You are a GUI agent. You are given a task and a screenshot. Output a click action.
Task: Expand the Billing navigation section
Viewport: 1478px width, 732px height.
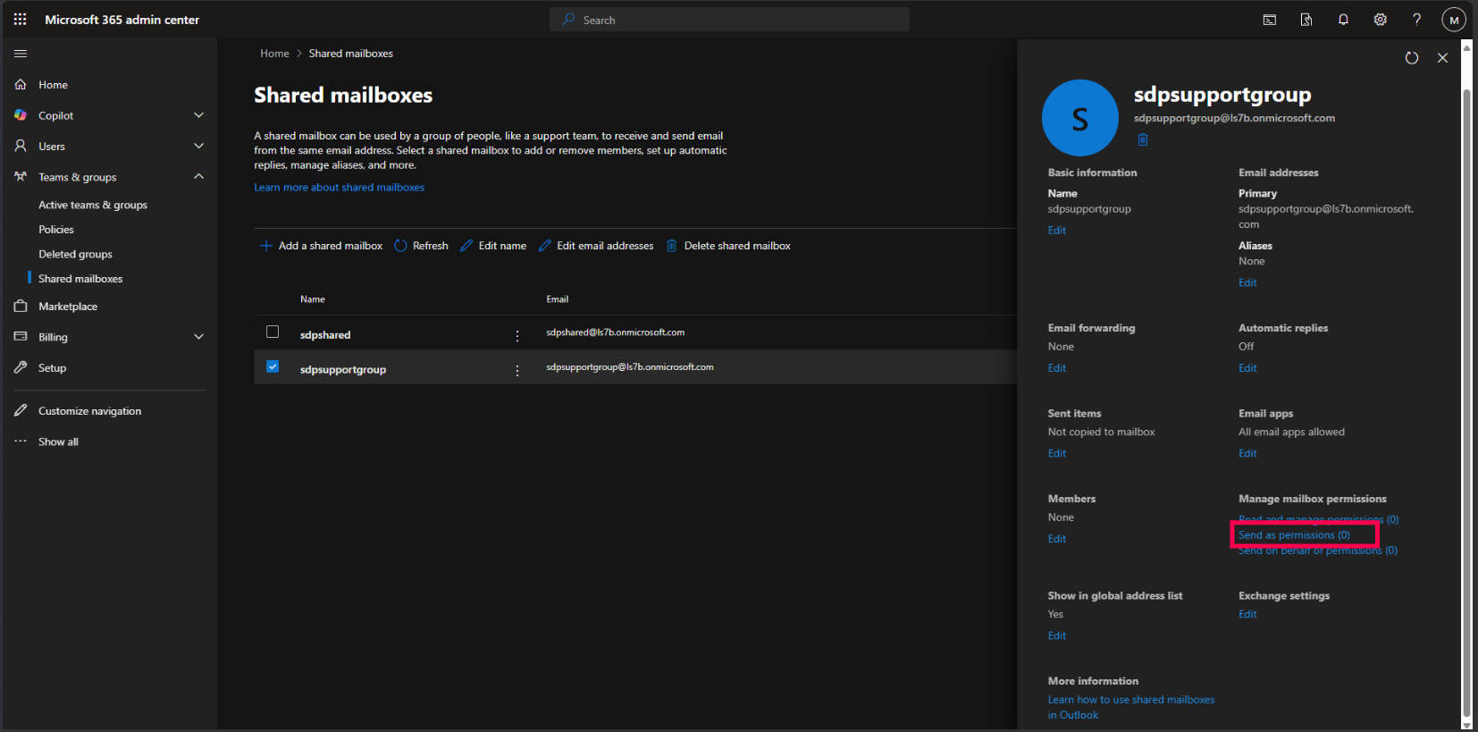(198, 337)
